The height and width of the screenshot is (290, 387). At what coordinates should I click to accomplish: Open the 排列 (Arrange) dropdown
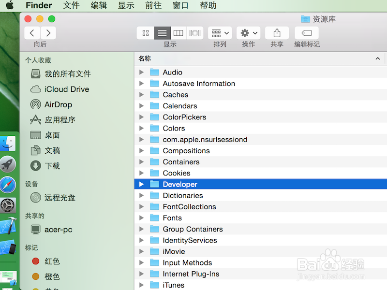click(219, 33)
